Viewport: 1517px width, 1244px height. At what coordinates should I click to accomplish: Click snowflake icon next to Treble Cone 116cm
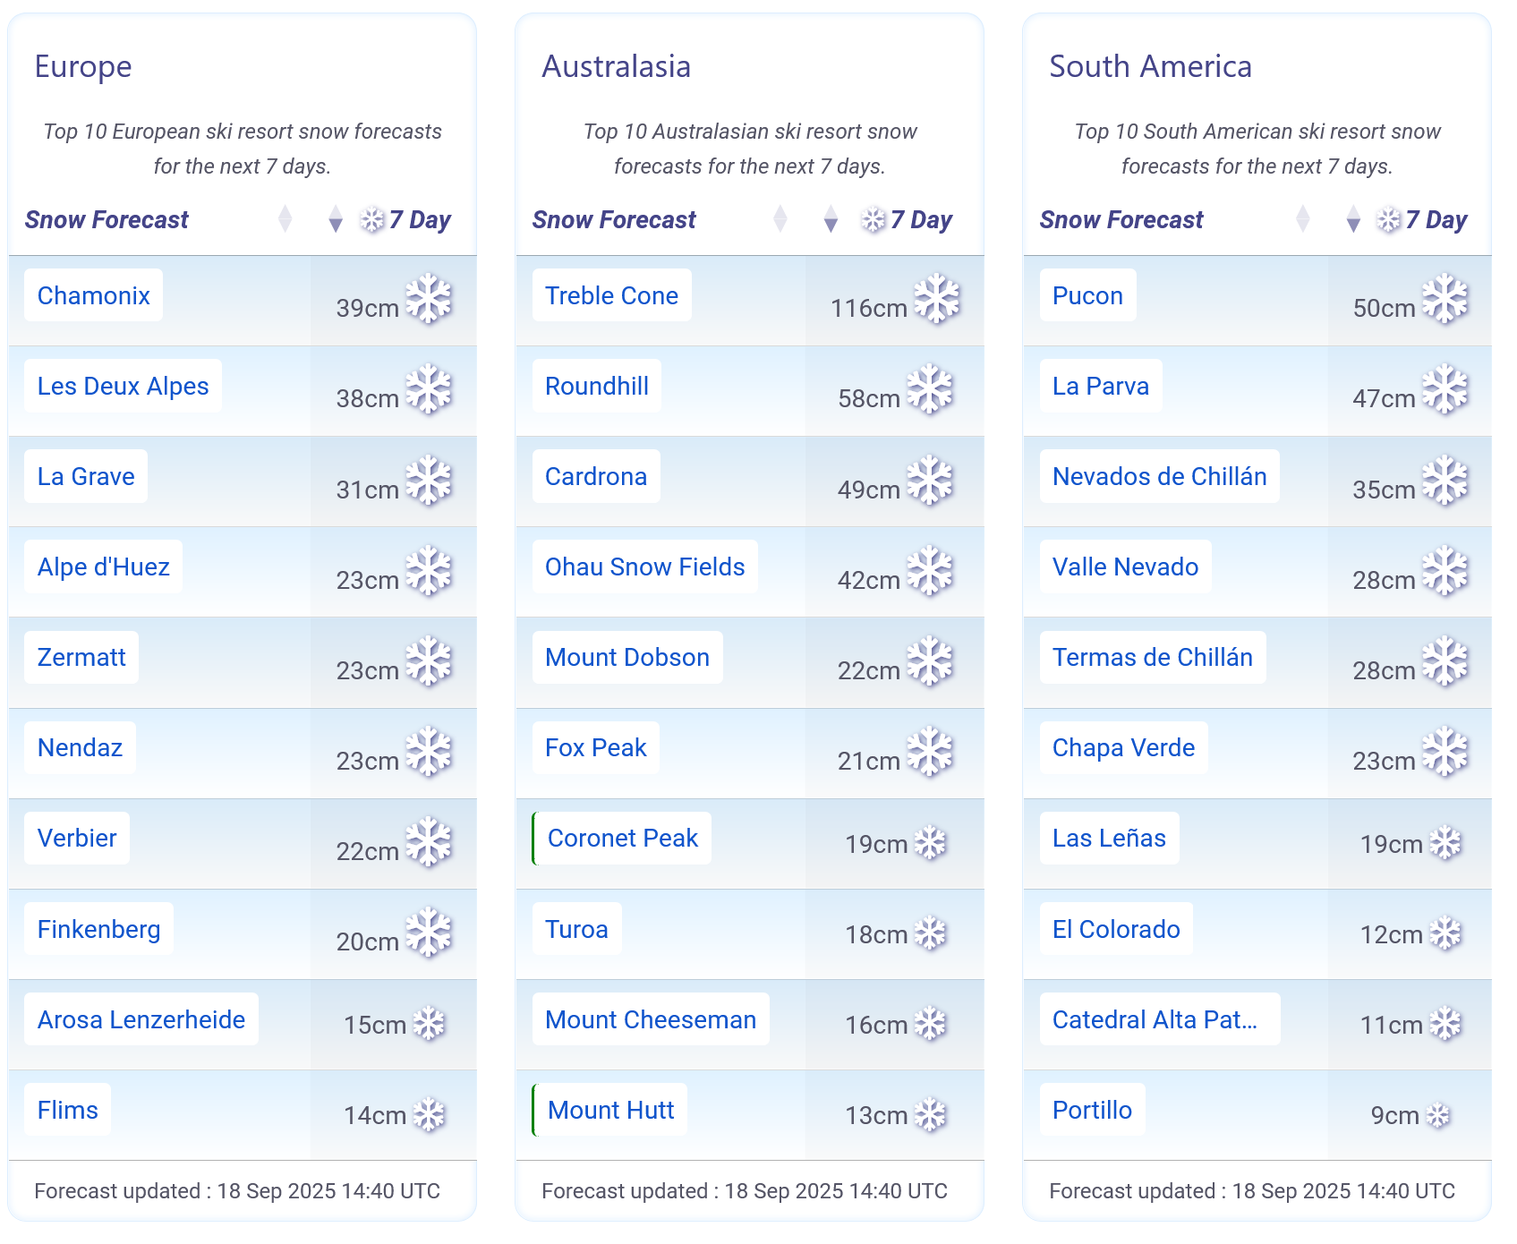pyautogui.click(x=936, y=299)
